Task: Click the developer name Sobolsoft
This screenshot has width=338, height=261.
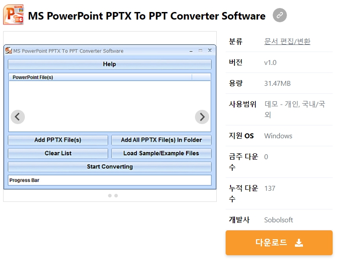Action: (x=278, y=220)
